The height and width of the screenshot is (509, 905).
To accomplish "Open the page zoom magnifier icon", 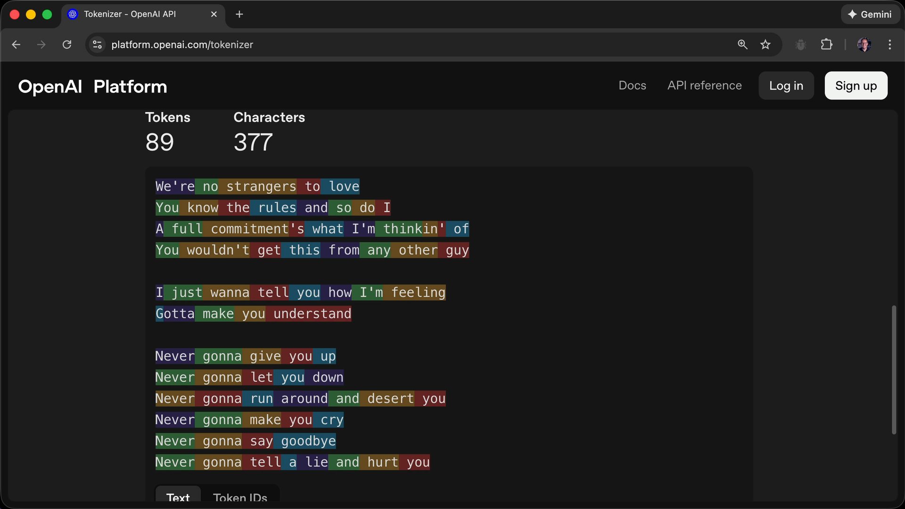I will tap(742, 44).
